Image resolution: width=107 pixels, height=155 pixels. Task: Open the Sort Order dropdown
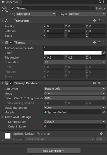[x=75, y=89]
